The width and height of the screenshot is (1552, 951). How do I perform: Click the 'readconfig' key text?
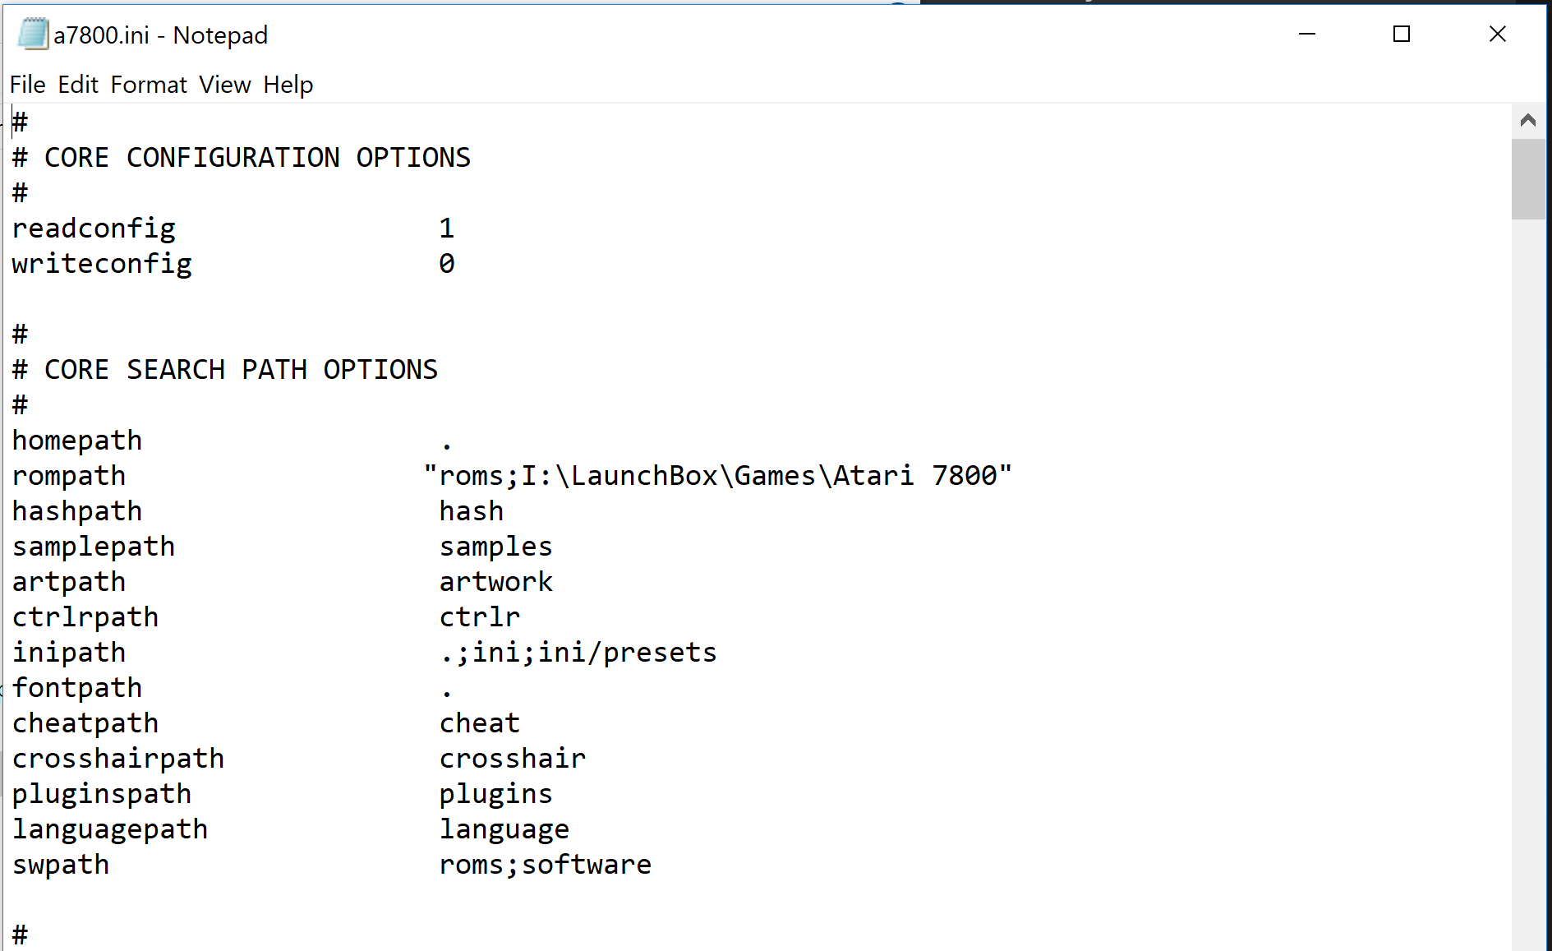click(x=94, y=229)
